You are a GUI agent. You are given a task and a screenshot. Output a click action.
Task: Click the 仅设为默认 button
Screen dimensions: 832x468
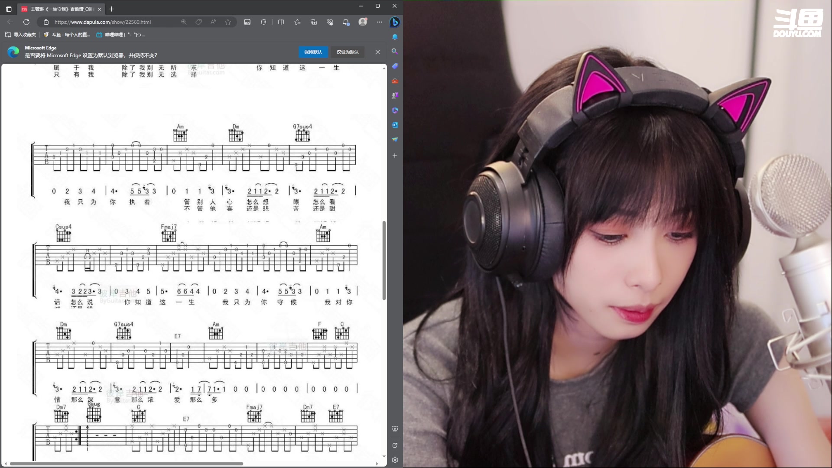tap(348, 52)
